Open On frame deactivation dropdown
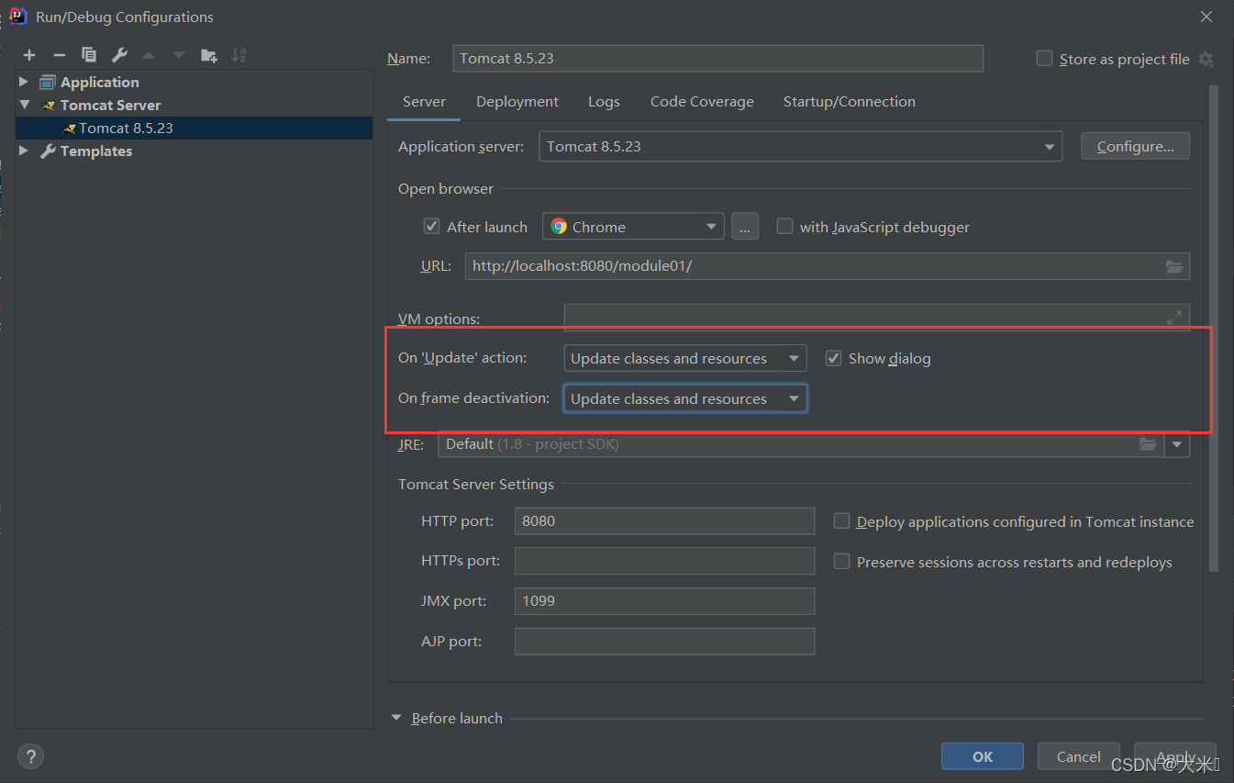The width and height of the screenshot is (1234, 783). [685, 398]
